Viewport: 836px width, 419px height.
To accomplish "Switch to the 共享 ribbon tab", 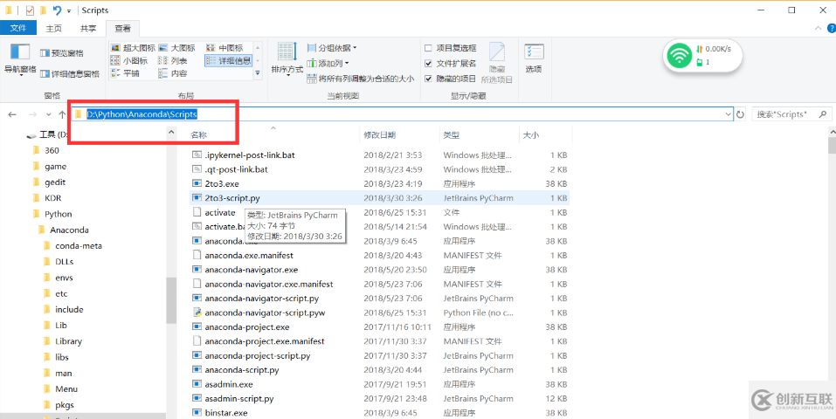I will tap(88, 28).
